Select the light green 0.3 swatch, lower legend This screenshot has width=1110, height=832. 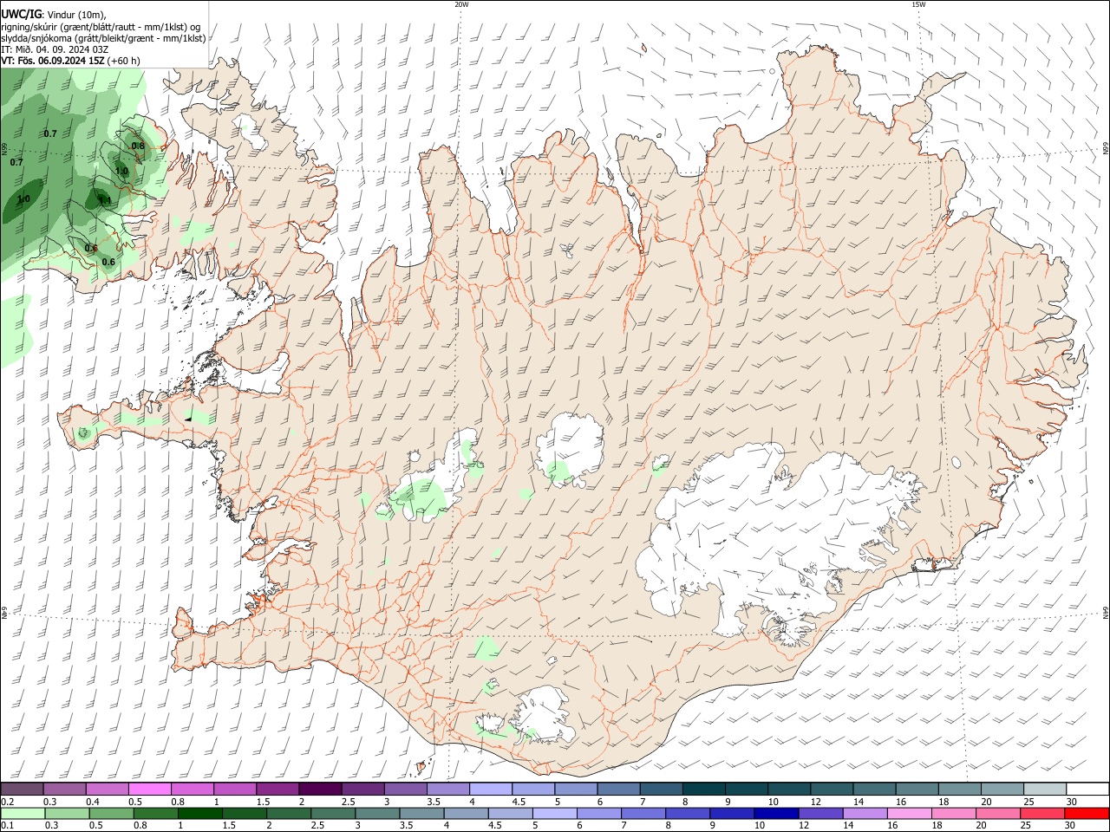pos(67,813)
